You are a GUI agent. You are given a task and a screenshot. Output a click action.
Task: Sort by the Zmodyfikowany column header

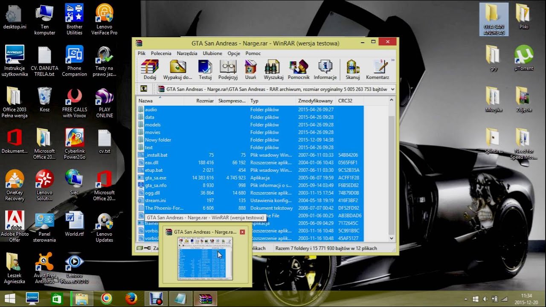(316, 101)
